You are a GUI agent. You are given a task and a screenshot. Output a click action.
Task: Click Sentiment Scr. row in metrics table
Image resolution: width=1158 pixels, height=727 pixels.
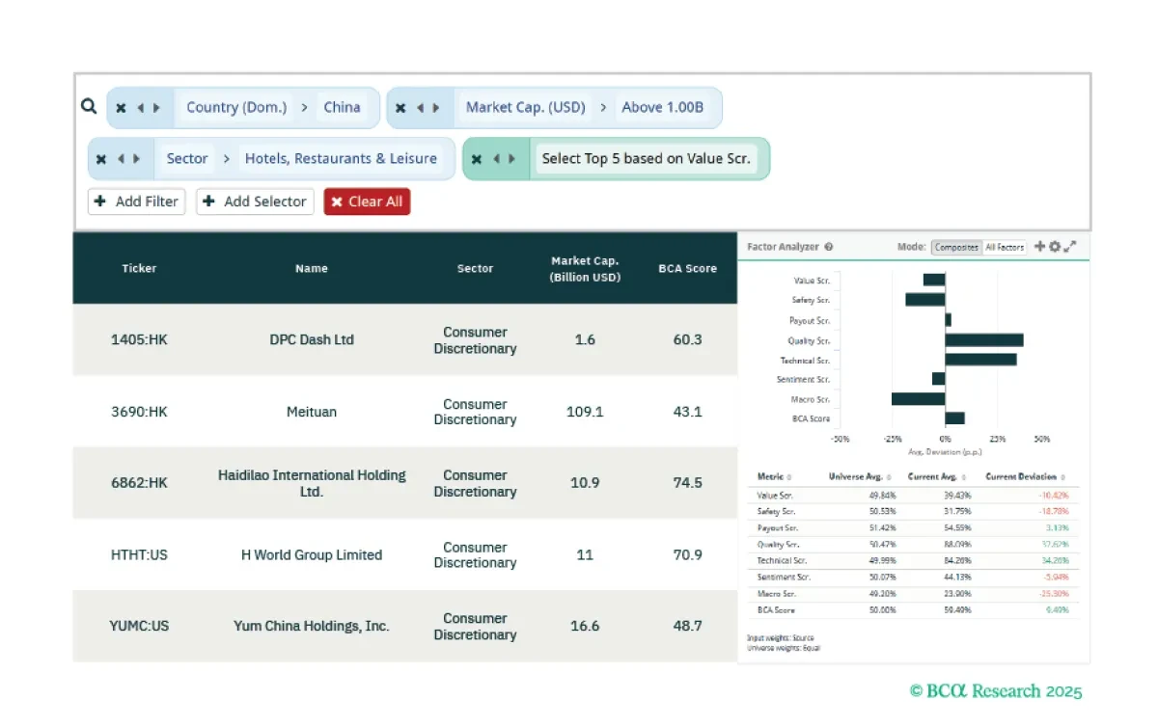913,578
